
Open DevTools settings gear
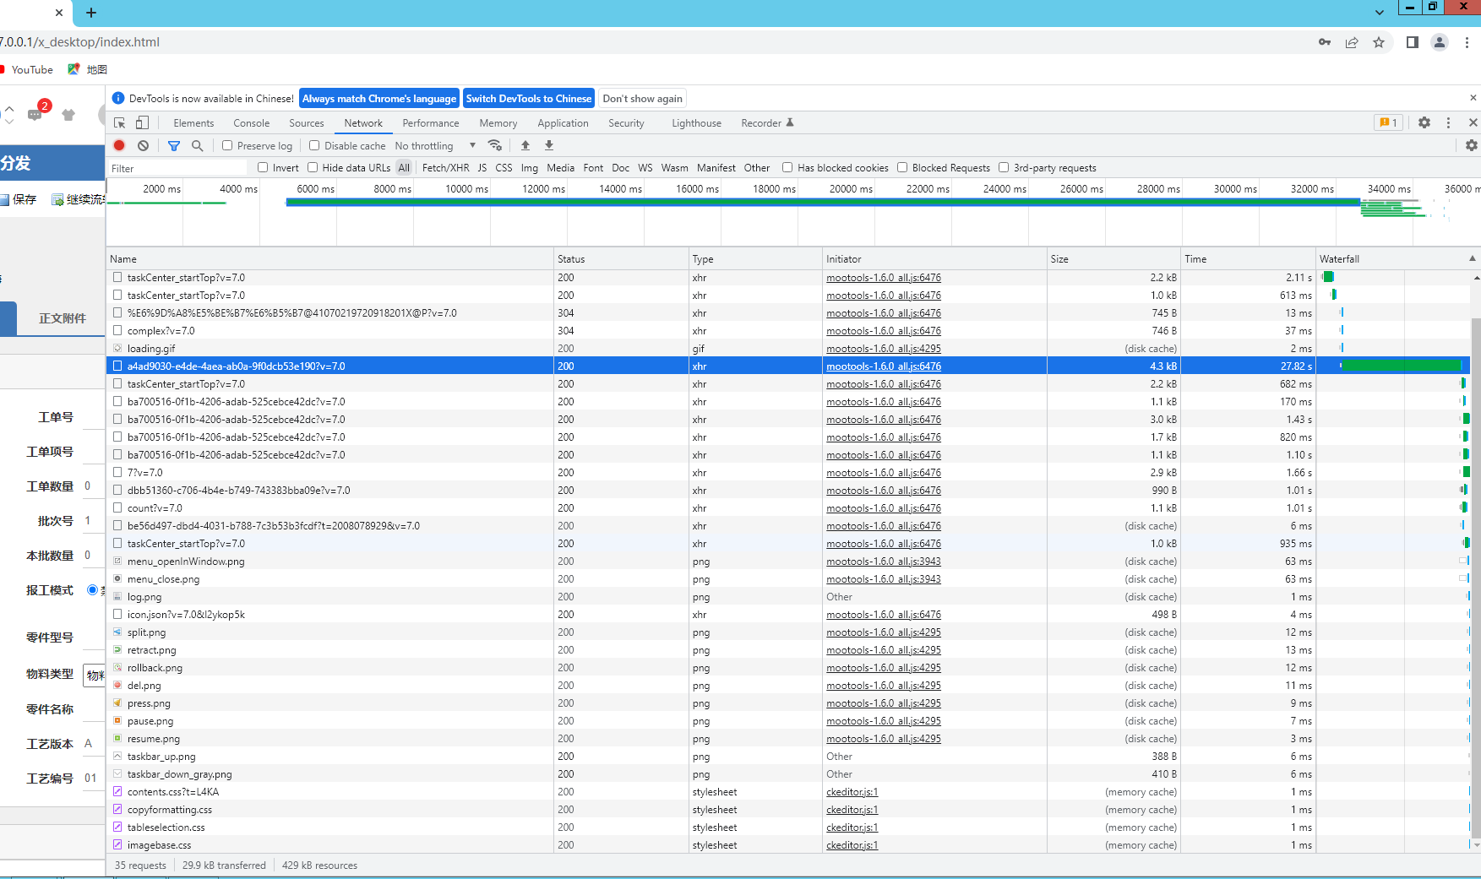tap(1424, 123)
